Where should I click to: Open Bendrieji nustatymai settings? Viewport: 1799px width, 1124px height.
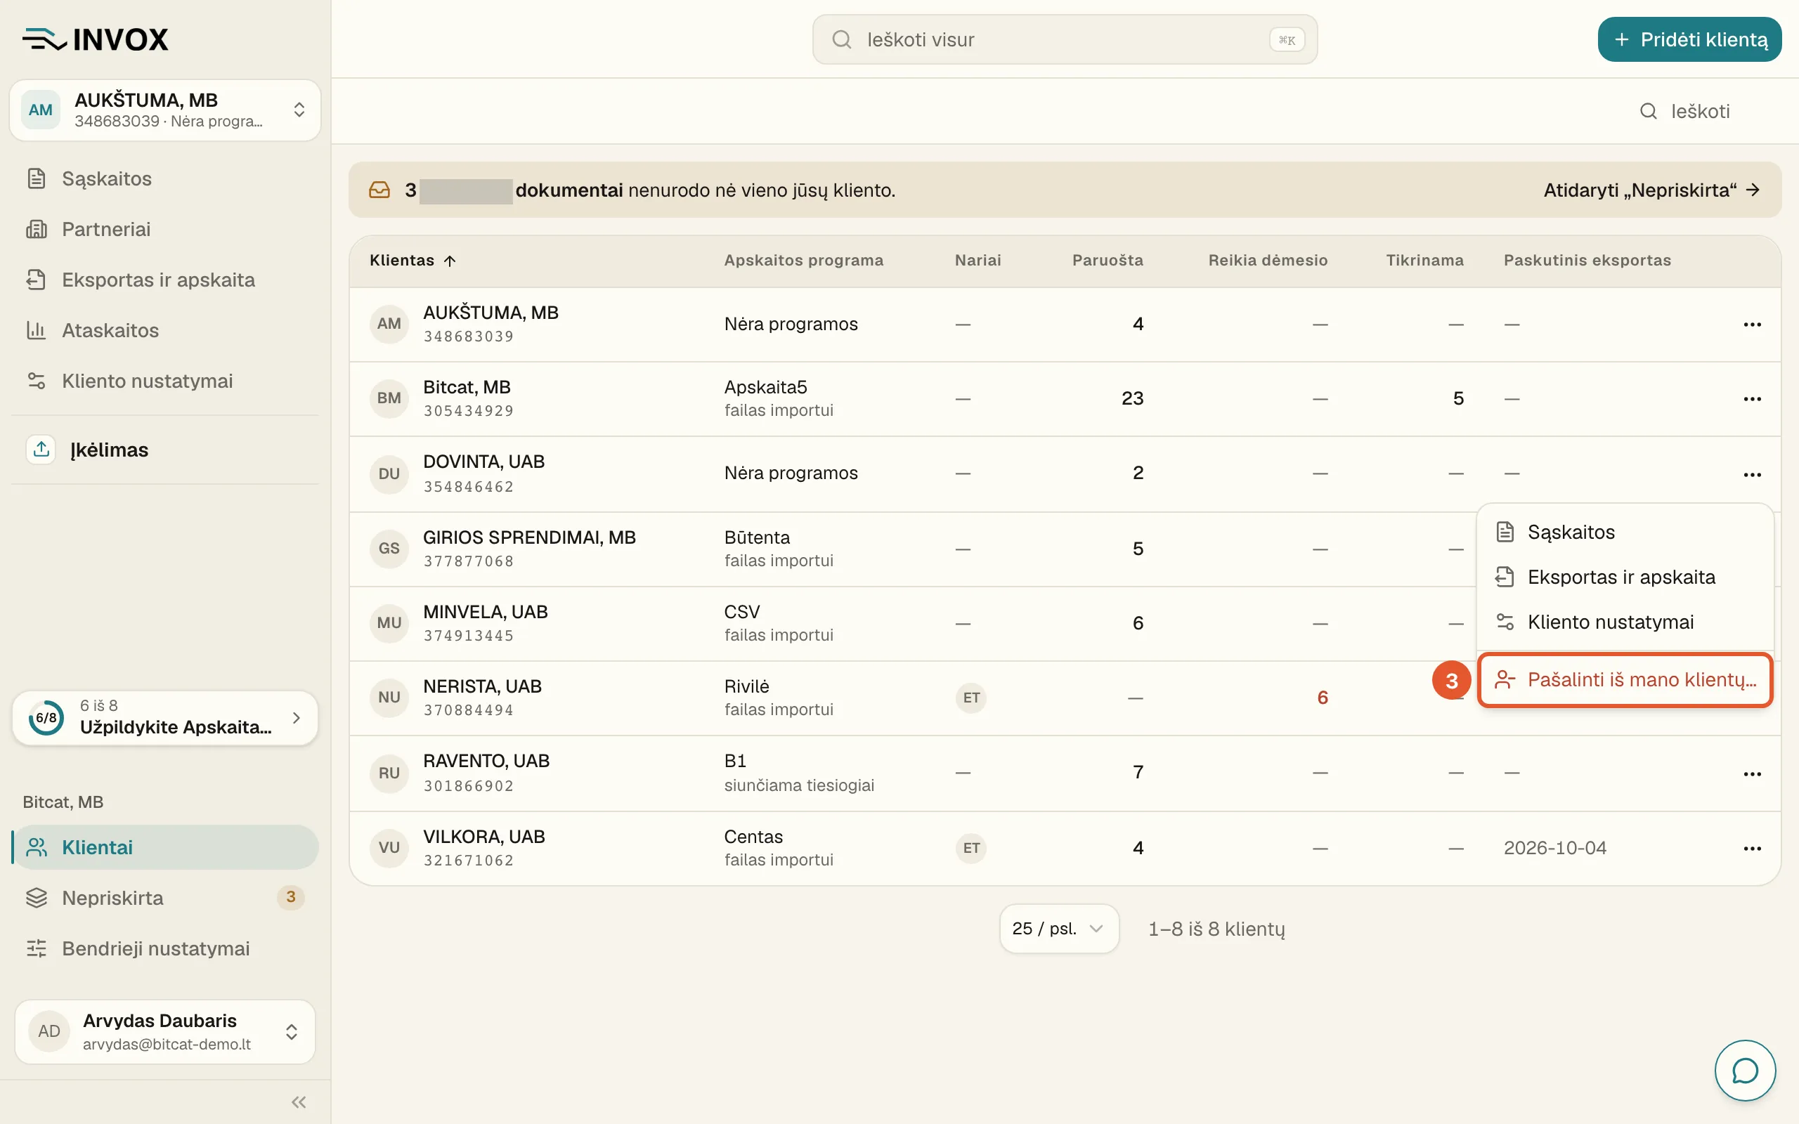(x=165, y=948)
